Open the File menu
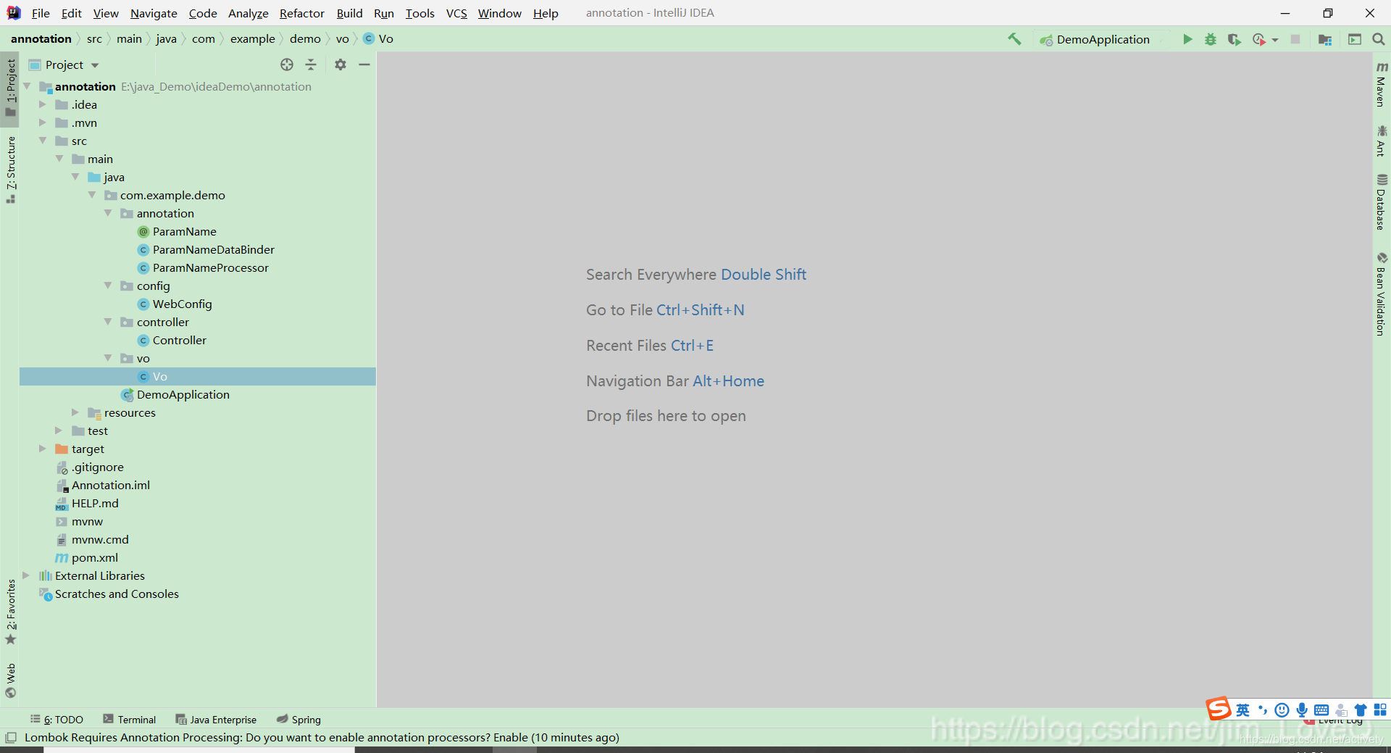Viewport: 1391px width, 753px height. pos(41,13)
